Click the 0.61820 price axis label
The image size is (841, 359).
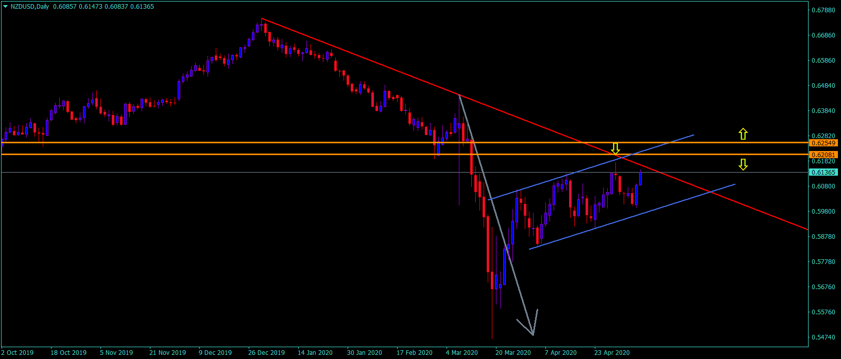click(x=822, y=161)
